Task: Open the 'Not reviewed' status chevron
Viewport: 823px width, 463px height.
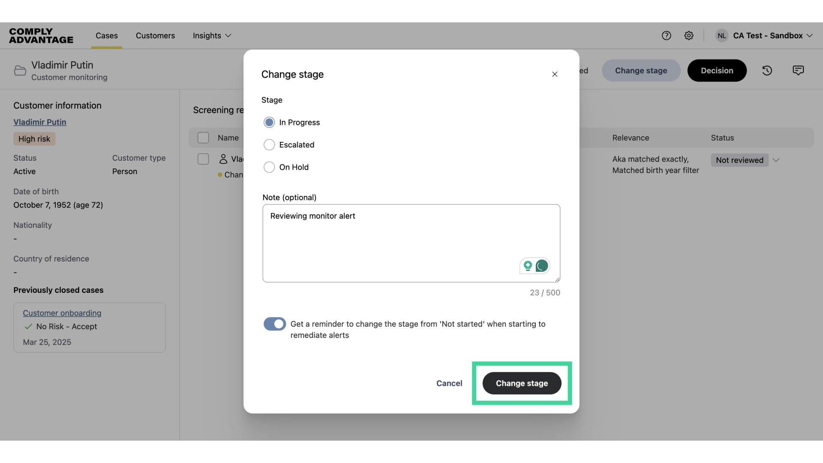Action: coord(776,160)
